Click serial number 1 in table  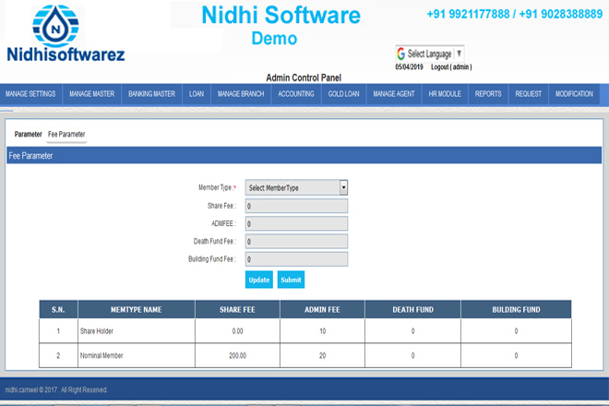click(58, 331)
